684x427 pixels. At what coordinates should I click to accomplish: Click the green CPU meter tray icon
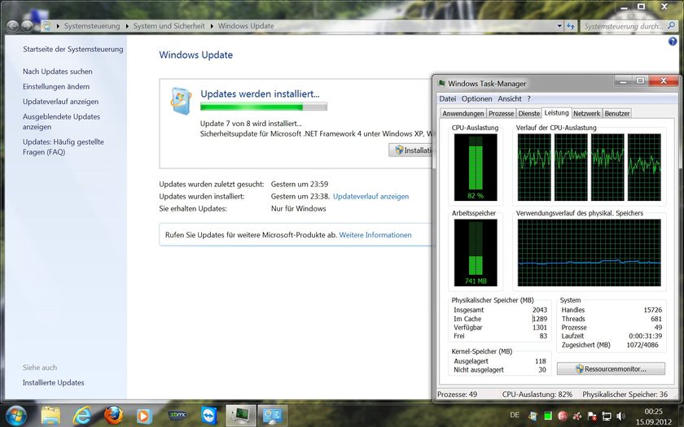pyautogui.click(x=548, y=416)
